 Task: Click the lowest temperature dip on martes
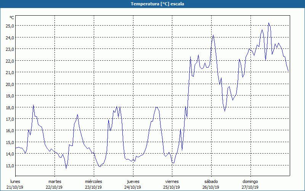66,168
